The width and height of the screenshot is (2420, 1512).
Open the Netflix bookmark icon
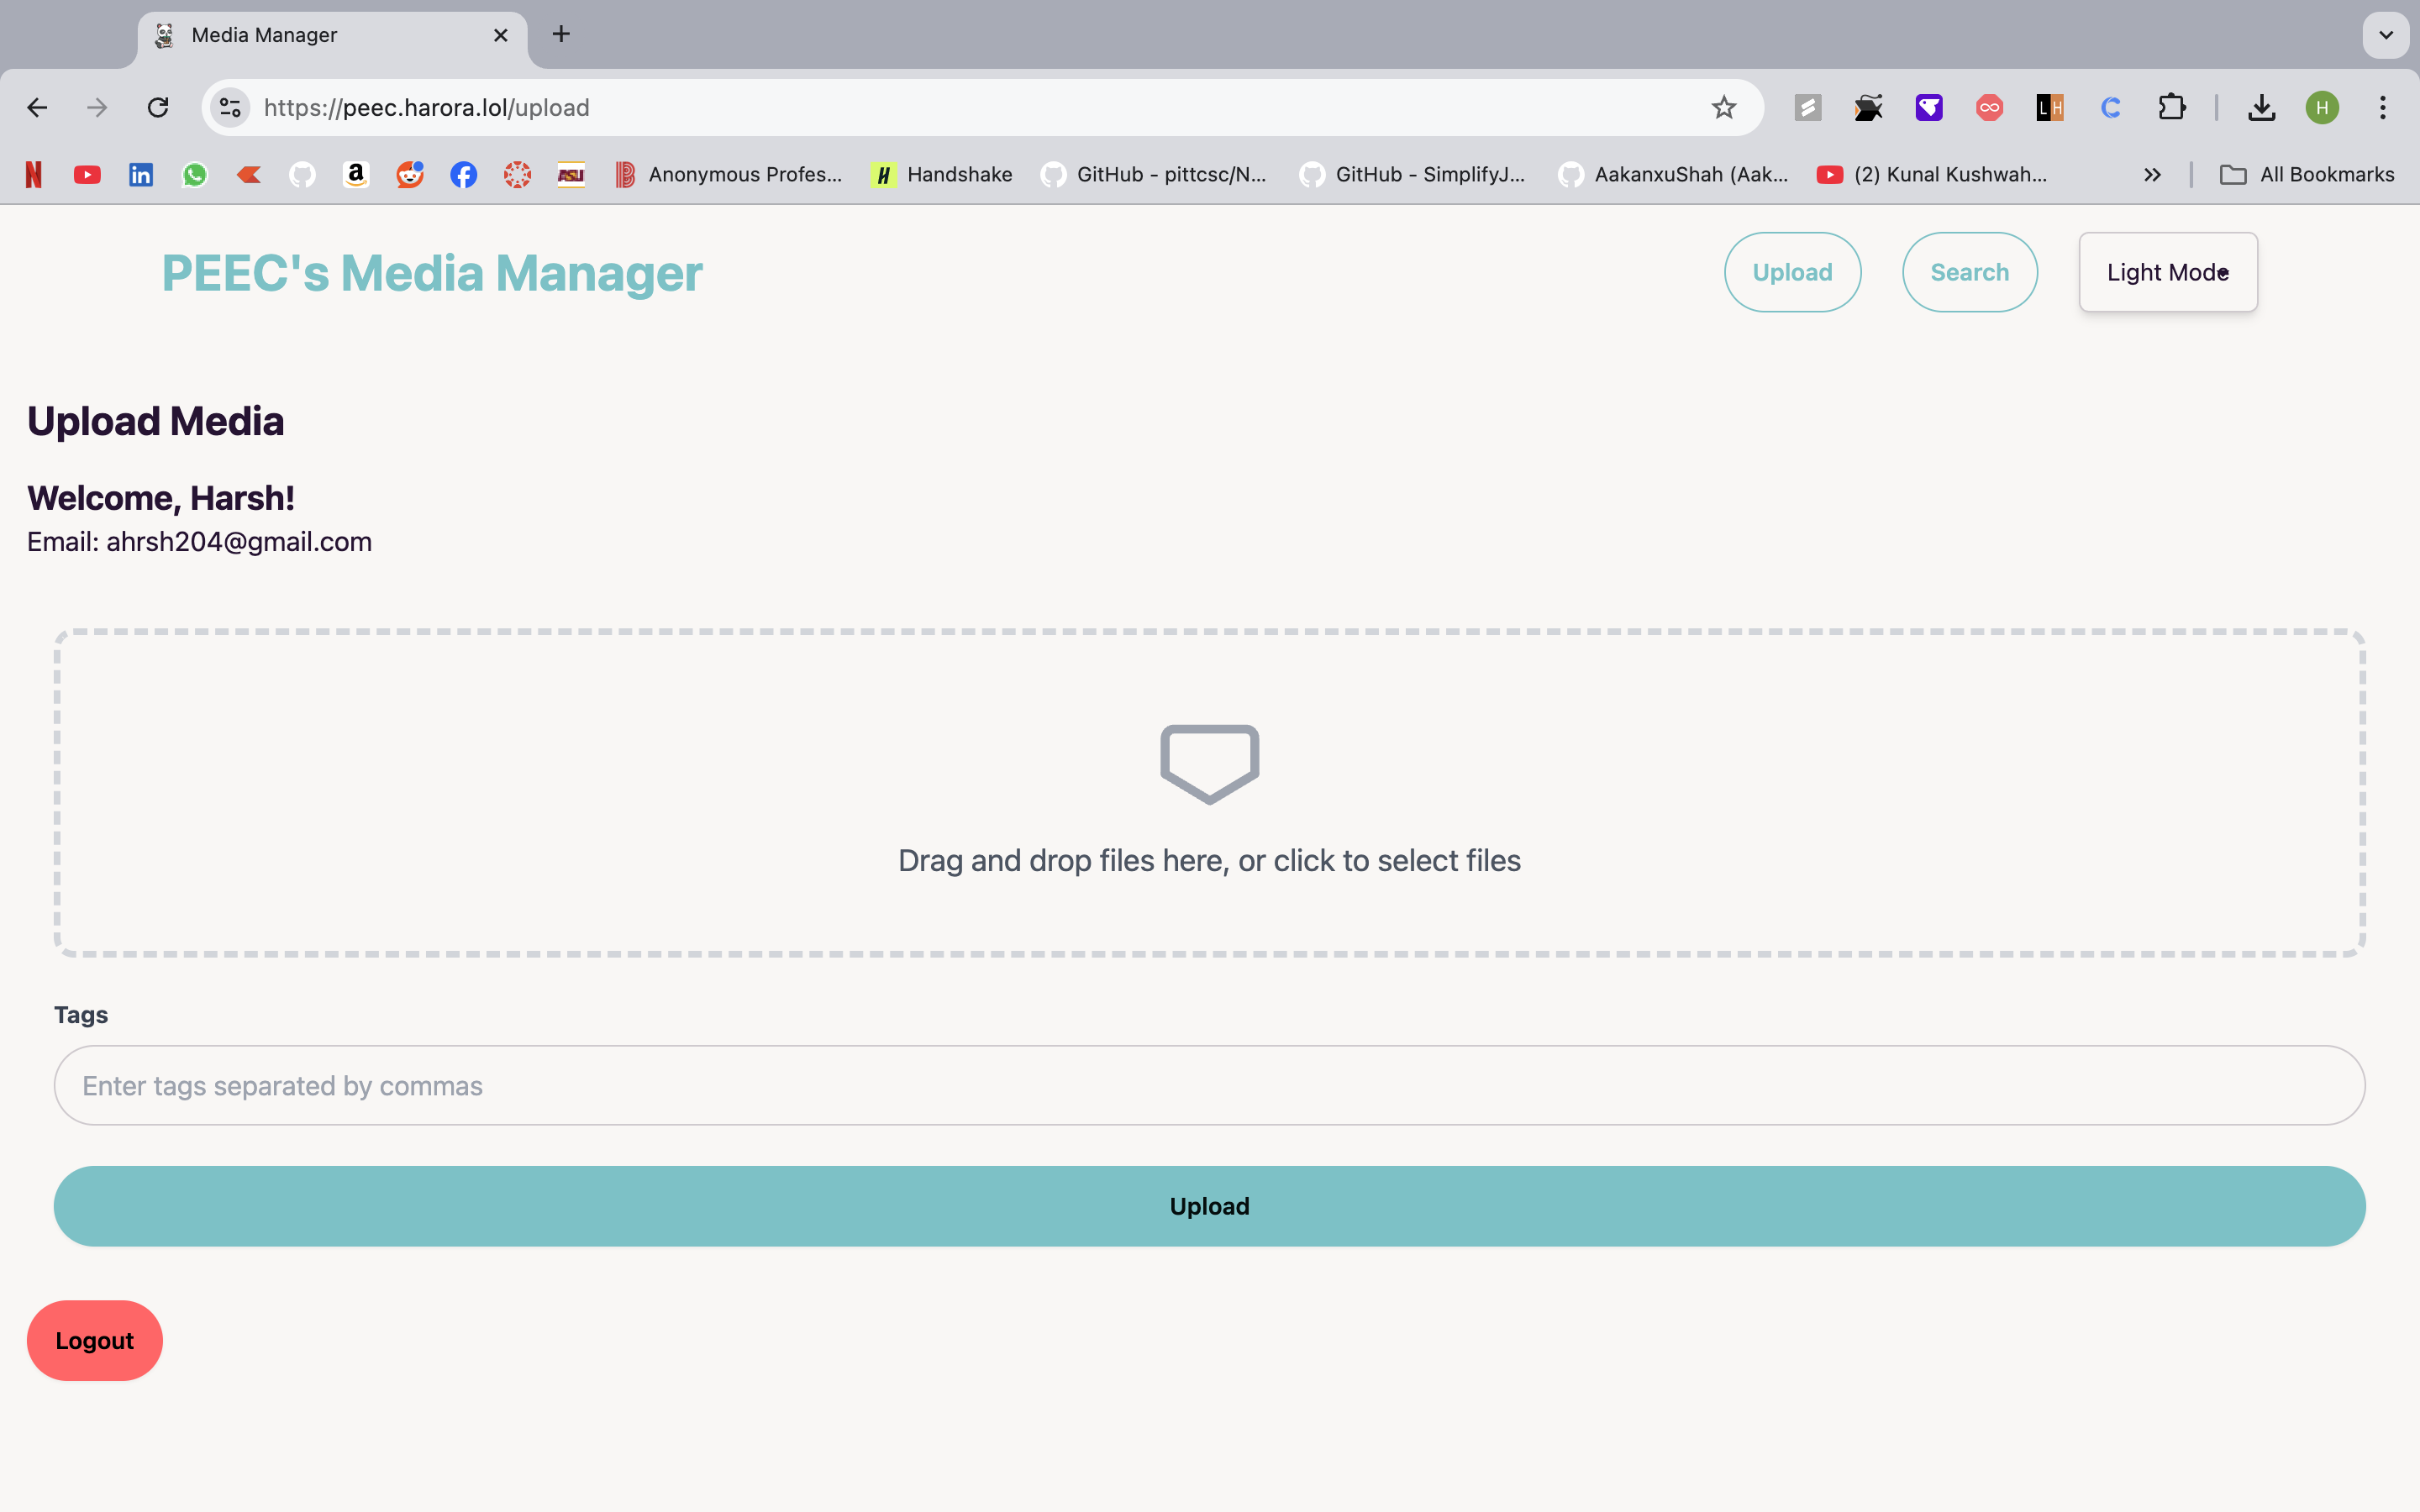point(34,174)
